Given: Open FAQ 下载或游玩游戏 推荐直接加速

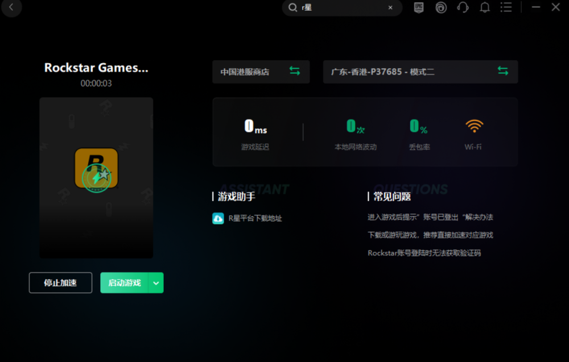Looking at the screenshot, I should coord(430,235).
